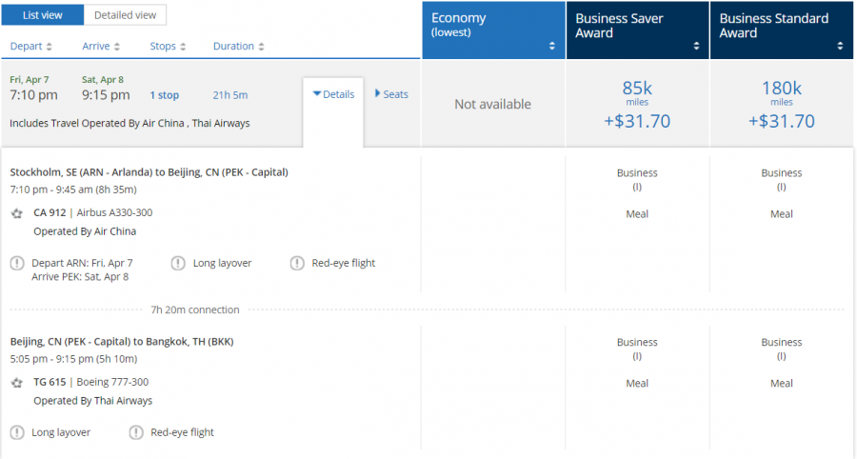Click Star Alliance icon beside CA 912

click(17, 213)
